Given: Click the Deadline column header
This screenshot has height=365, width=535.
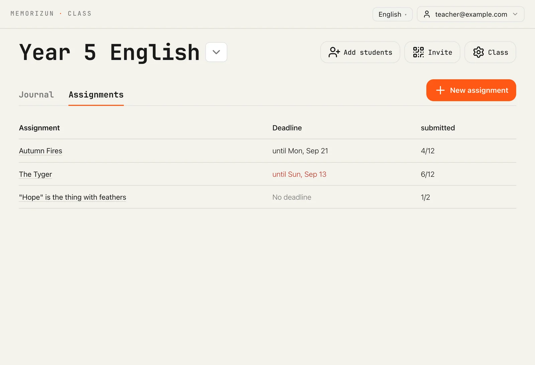Looking at the screenshot, I should coord(287,128).
